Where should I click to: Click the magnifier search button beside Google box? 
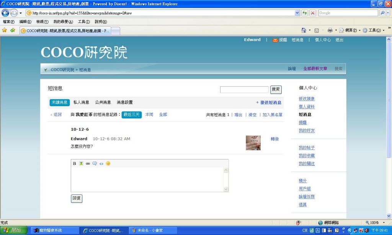[x=382, y=13]
